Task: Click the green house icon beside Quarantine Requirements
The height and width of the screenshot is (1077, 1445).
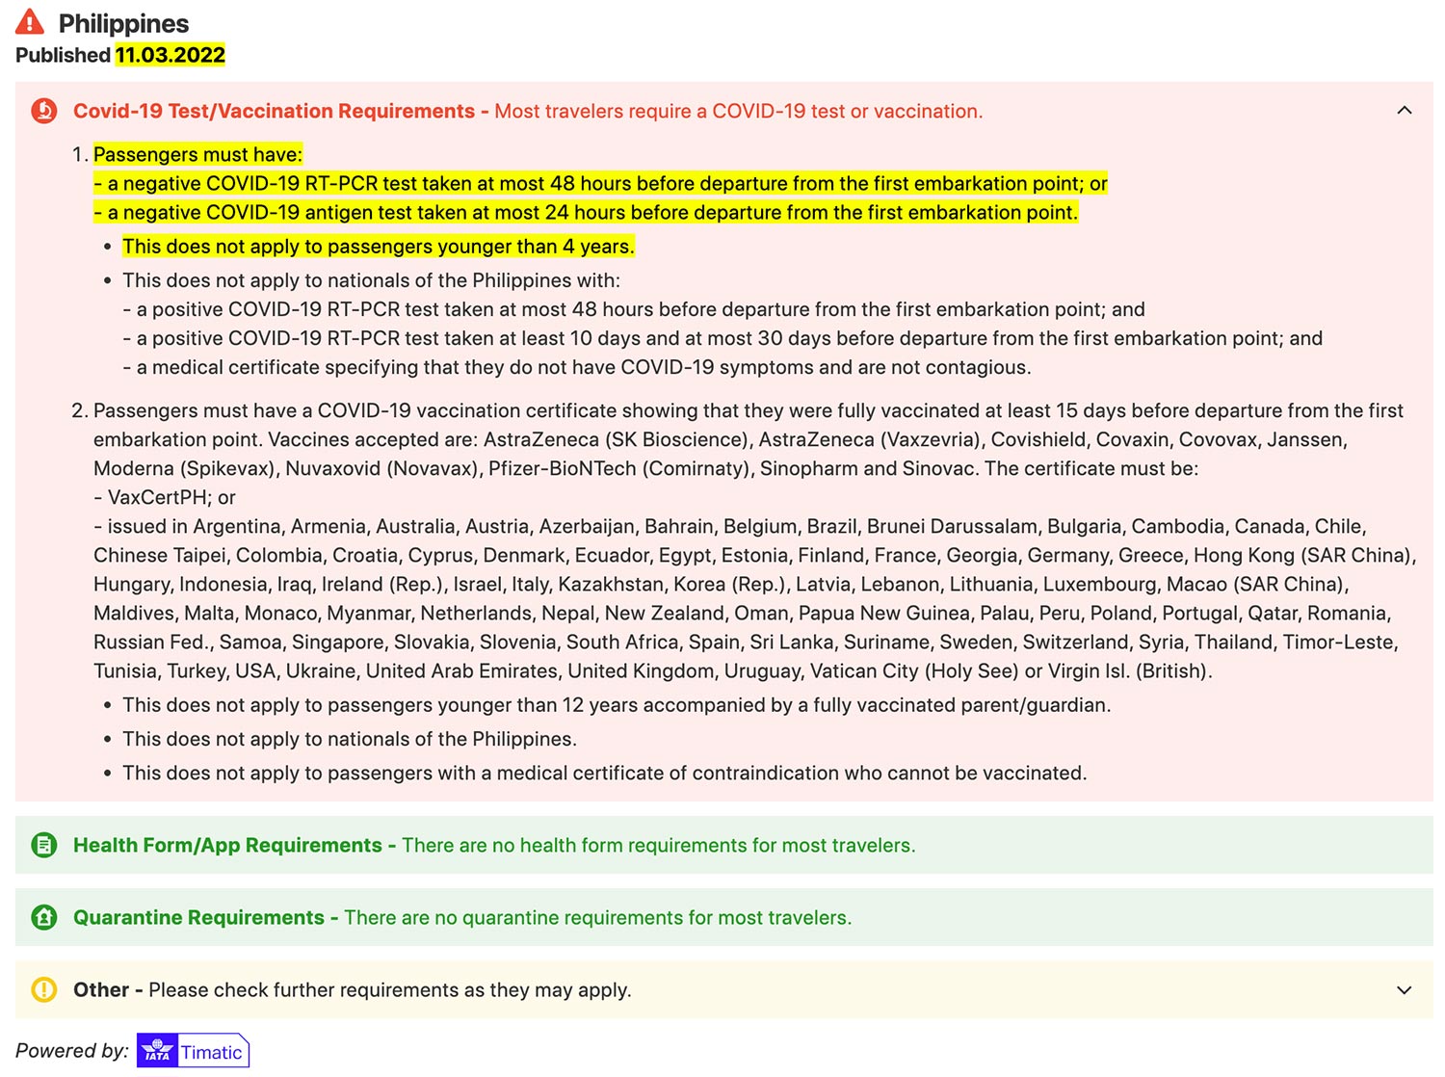Action: tap(43, 917)
